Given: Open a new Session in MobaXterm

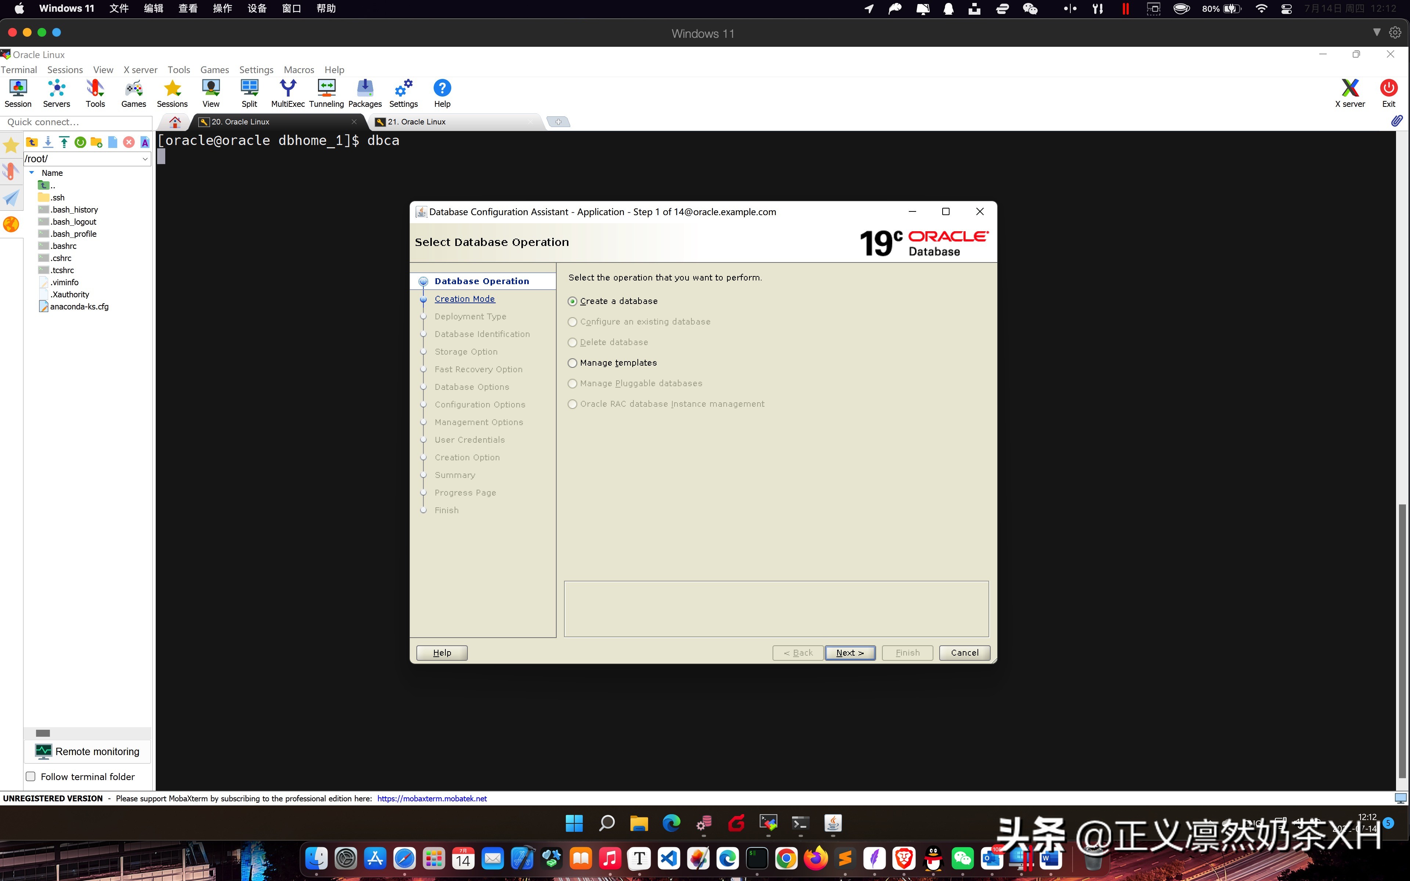Looking at the screenshot, I should pyautogui.click(x=18, y=92).
